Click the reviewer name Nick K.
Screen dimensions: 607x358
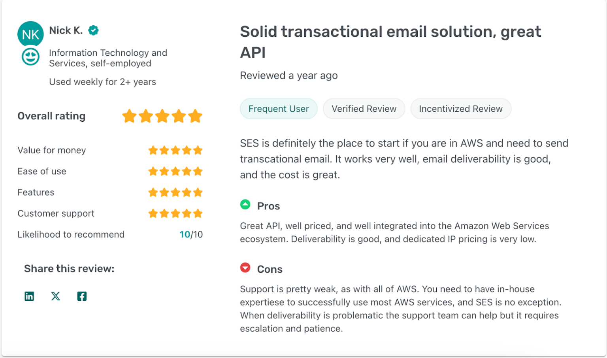66,30
